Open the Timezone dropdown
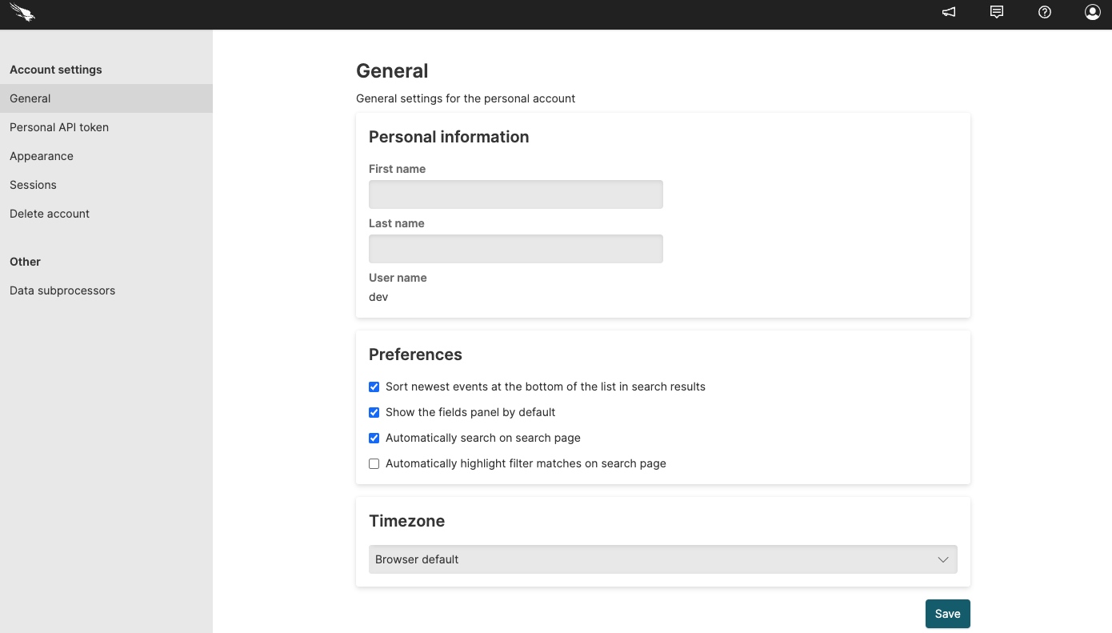The width and height of the screenshot is (1112, 633). 662,559
